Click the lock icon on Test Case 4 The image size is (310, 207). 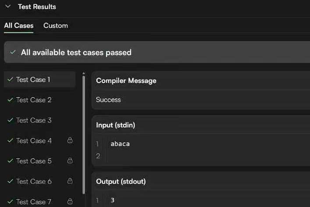pos(70,141)
